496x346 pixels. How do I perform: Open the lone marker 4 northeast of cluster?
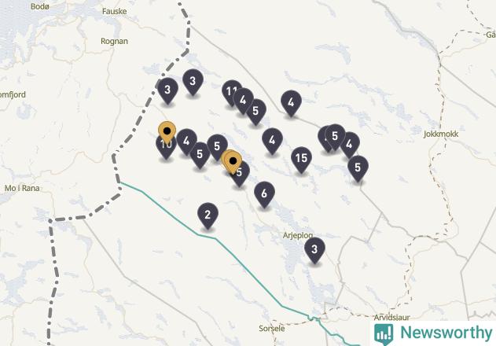[x=291, y=103]
